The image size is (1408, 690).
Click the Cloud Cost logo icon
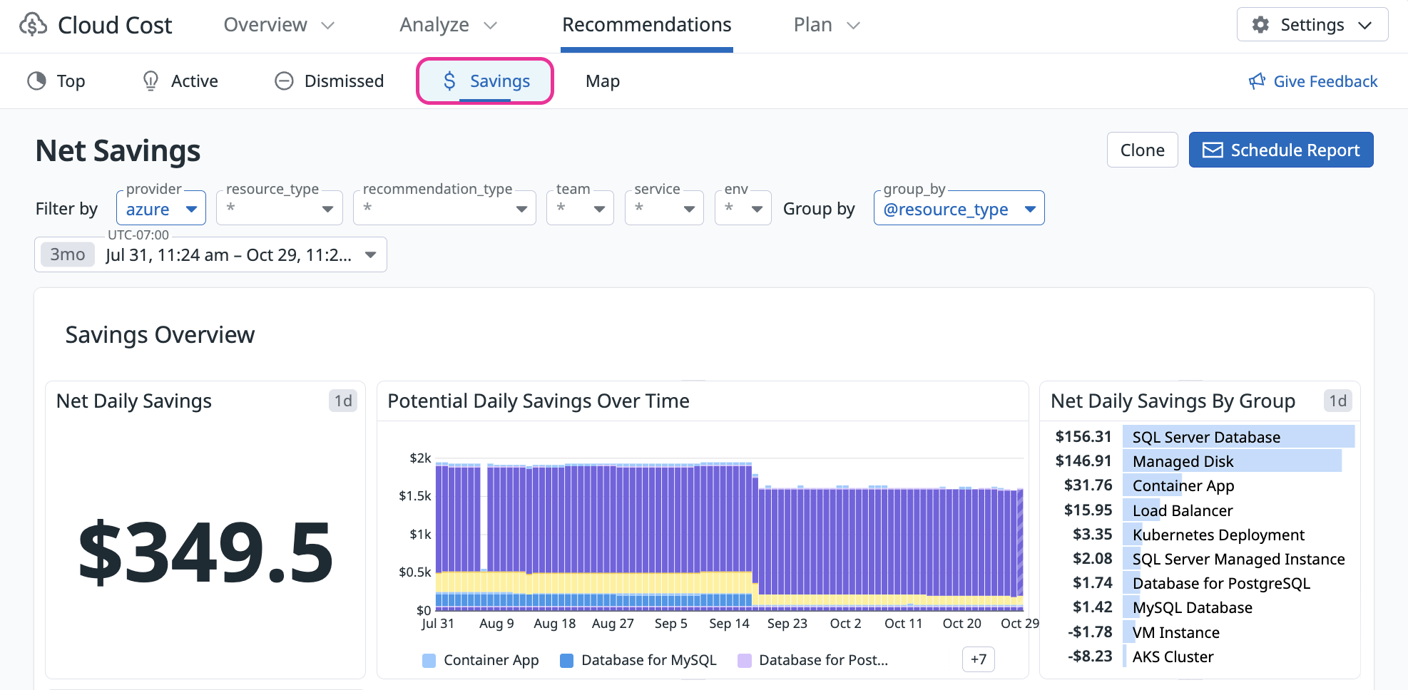(x=33, y=25)
